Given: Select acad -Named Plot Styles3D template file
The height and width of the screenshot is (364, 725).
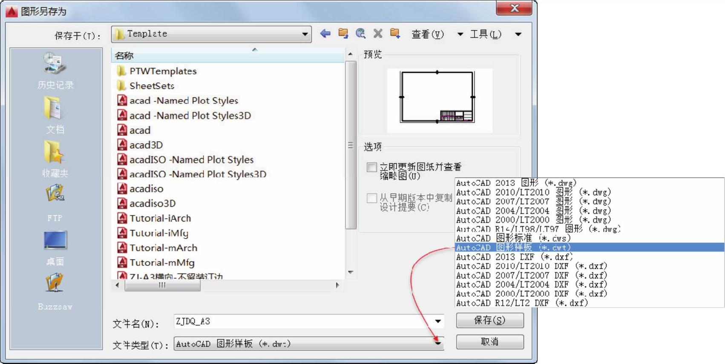Looking at the screenshot, I should click(184, 116).
